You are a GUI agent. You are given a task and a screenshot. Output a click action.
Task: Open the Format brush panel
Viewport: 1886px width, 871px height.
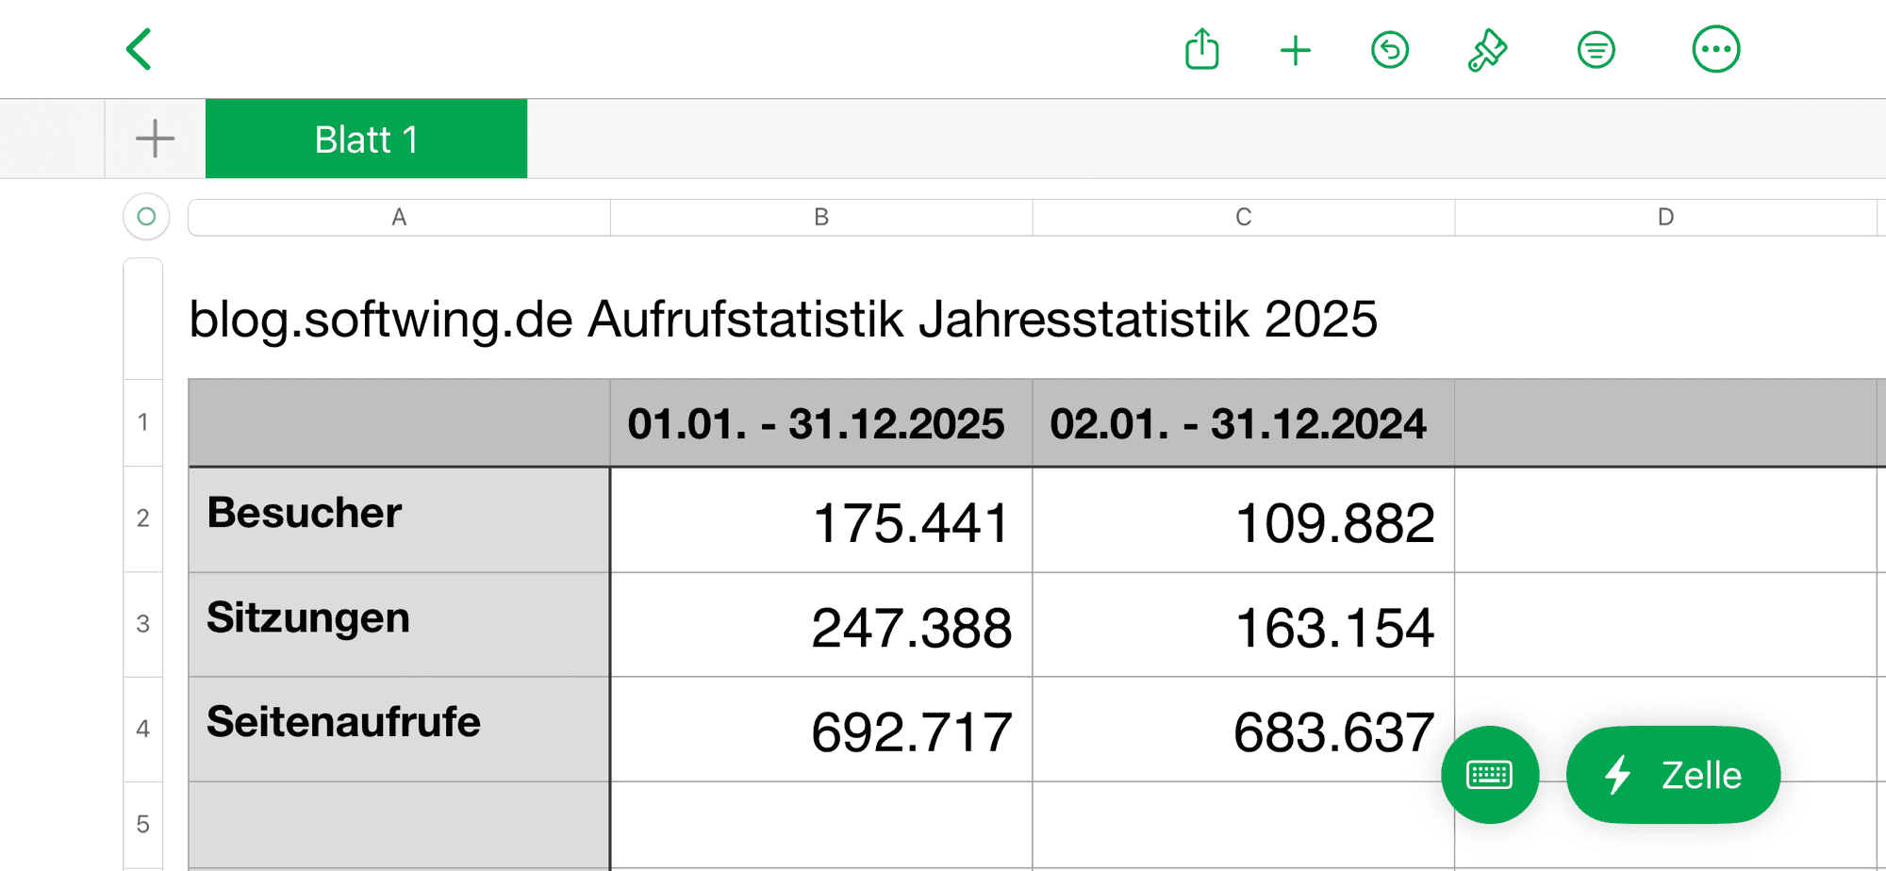[1487, 49]
